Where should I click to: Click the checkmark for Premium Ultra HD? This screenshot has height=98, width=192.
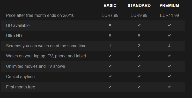click(x=169, y=35)
